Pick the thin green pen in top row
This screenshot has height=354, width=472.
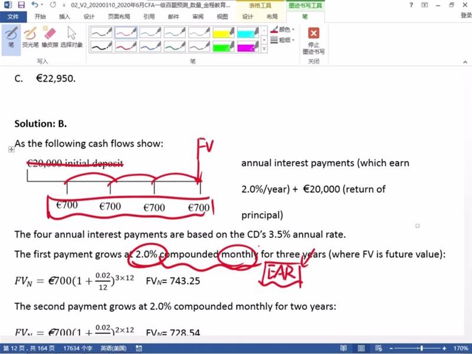pos(175,32)
